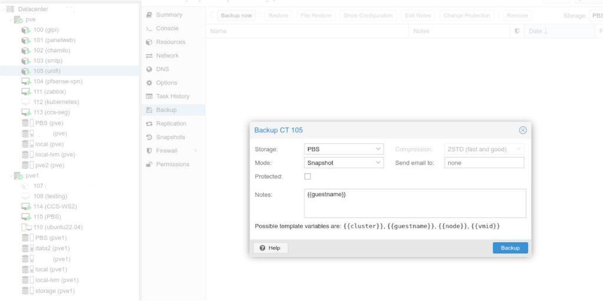This screenshot has height=301, width=603.
Task: Click the Notes column header
Action: click(x=460, y=31)
